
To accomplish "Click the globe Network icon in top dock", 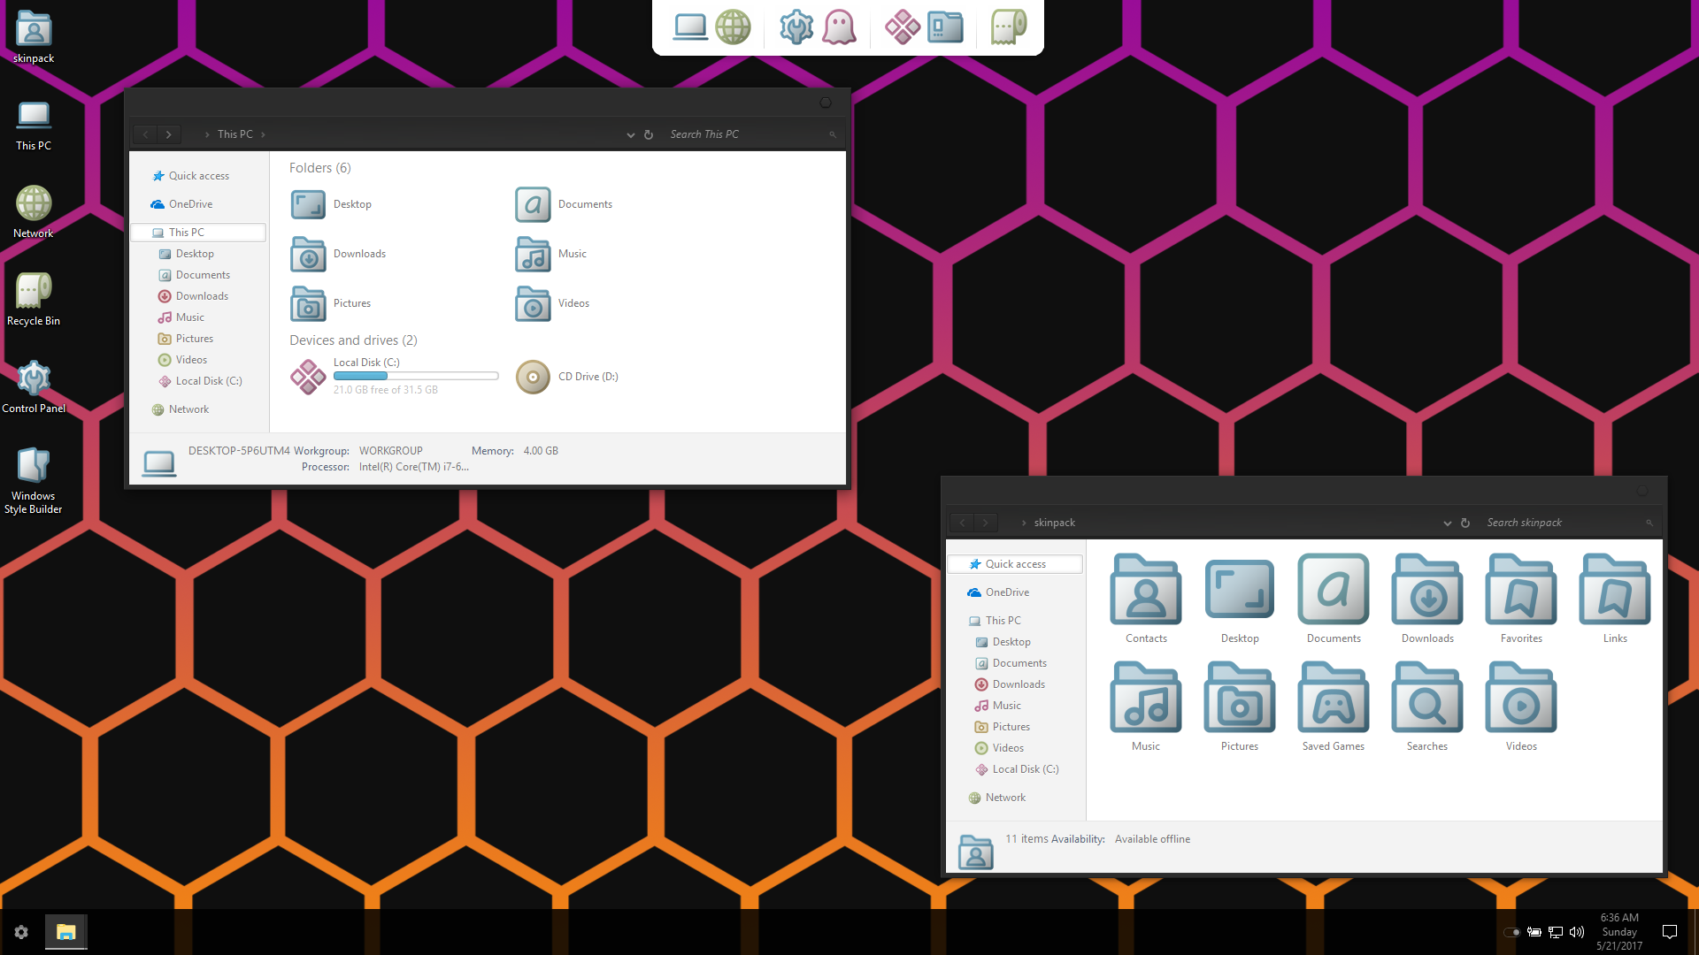I will [733, 27].
